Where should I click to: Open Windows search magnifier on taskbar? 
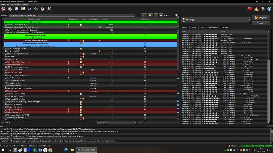pos(10,150)
